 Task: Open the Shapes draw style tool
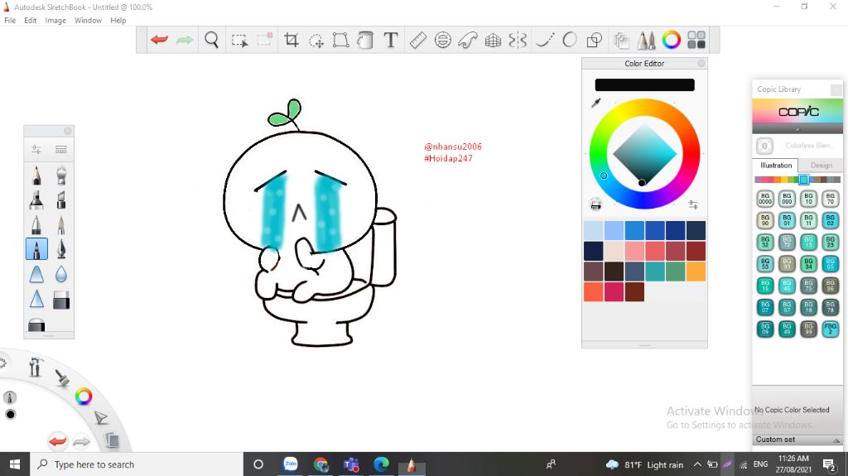tap(595, 40)
